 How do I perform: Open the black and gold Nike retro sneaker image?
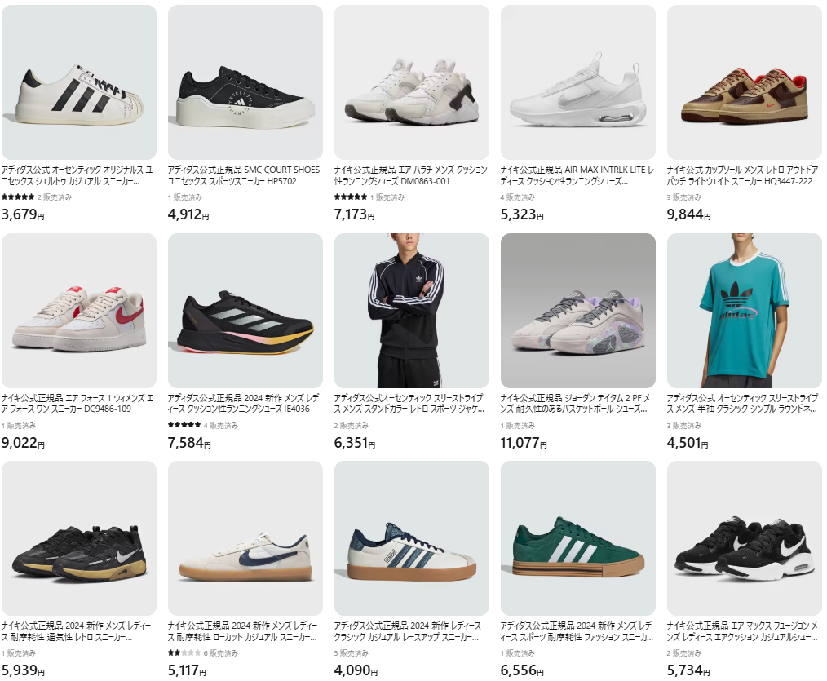pyautogui.click(x=79, y=538)
